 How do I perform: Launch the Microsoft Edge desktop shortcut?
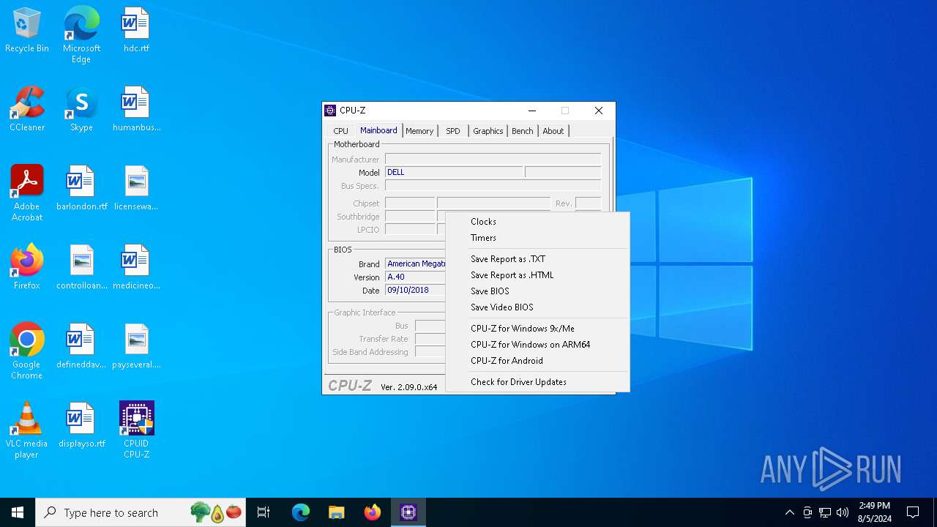coord(81,34)
